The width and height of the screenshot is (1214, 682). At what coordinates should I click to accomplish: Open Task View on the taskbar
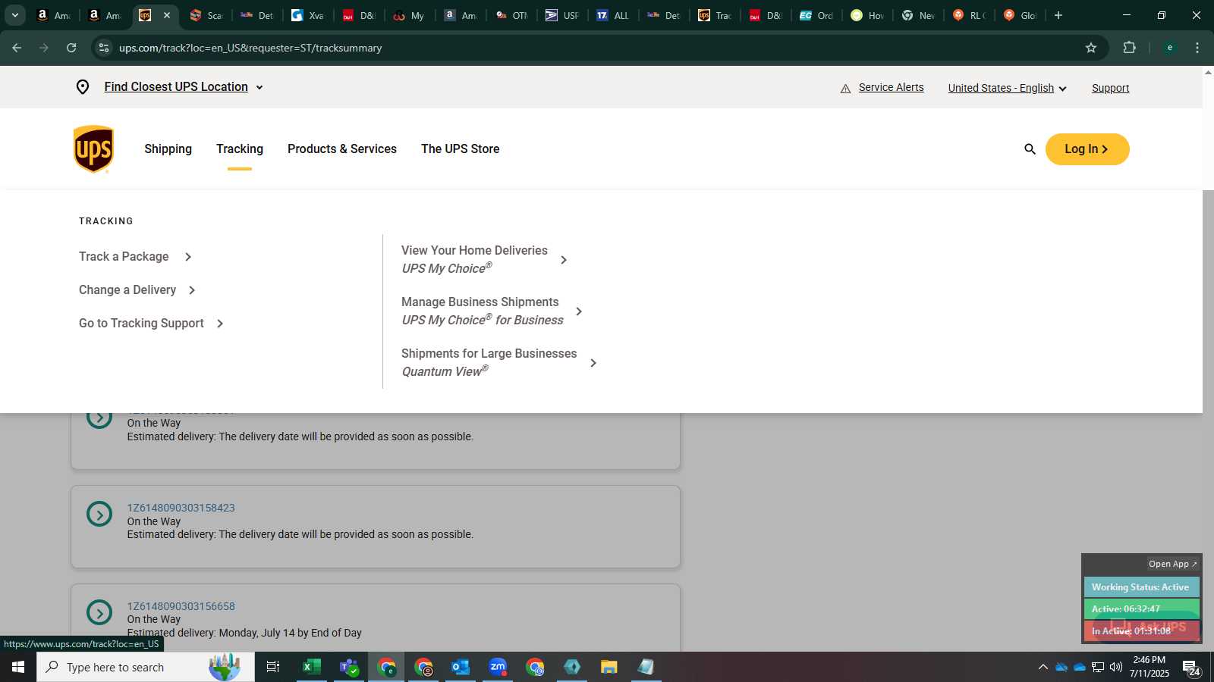point(273,667)
